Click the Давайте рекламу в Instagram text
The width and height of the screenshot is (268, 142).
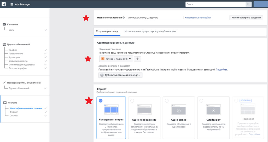click(114, 66)
